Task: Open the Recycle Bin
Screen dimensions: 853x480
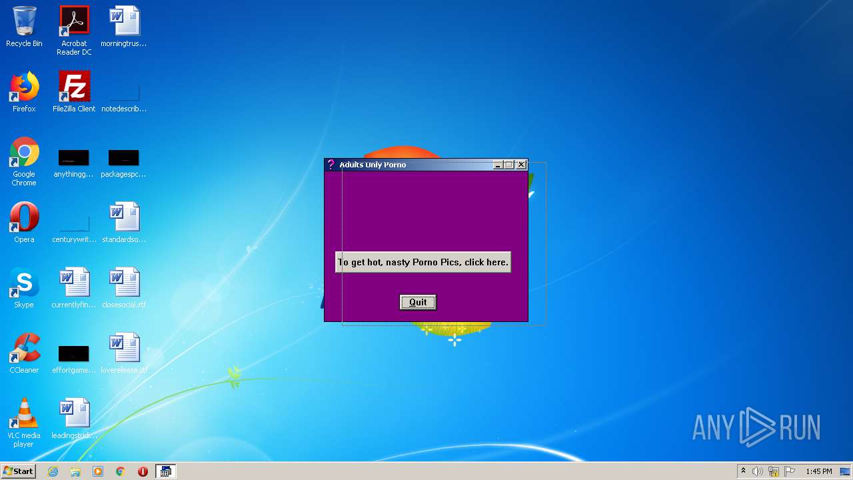Action: [24, 27]
